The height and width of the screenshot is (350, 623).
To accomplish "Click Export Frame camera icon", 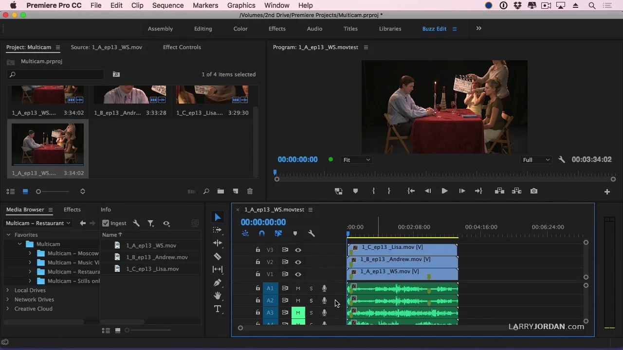I will pos(534,191).
